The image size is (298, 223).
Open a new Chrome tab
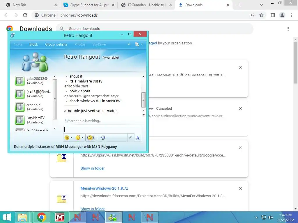pyautogui.click(x=239, y=5)
